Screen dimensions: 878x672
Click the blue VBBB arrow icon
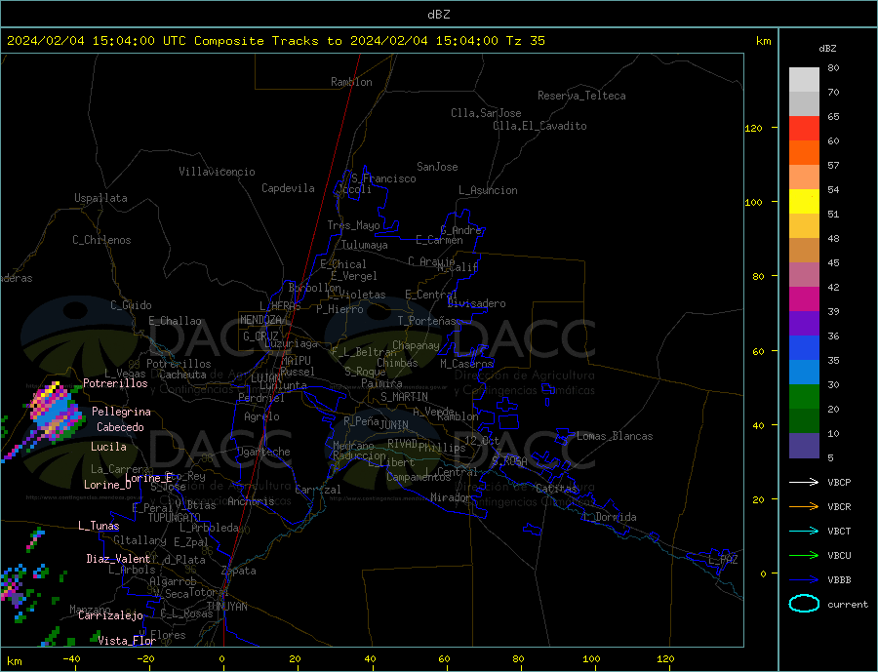804,580
